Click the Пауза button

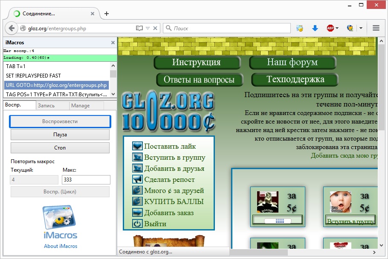(x=60, y=135)
